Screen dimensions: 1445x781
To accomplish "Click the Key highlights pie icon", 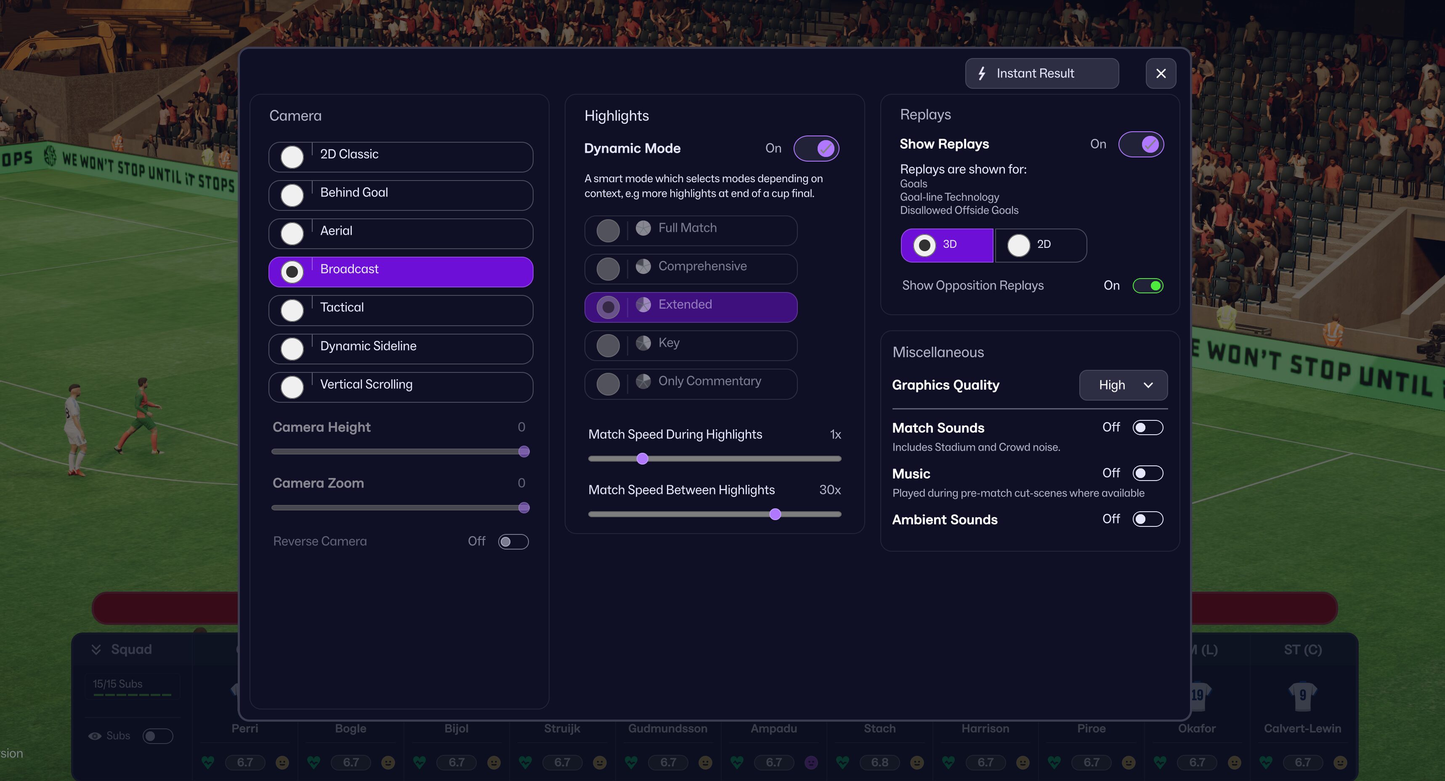I will pos(643,343).
